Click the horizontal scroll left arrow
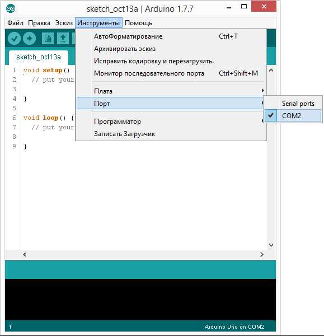This screenshot has height=336, width=324. click(25, 254)
